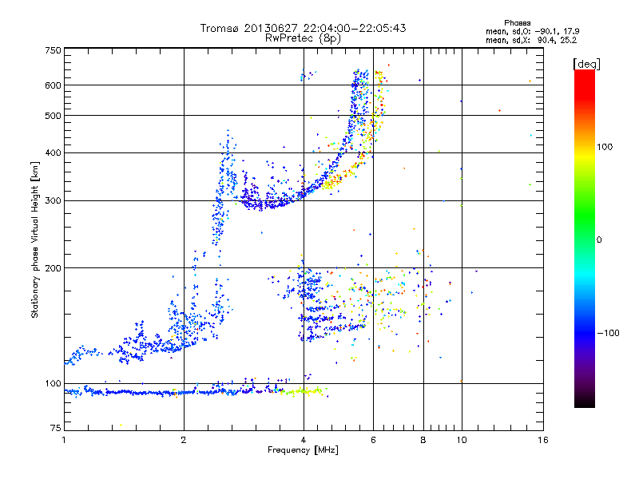Click the x-axis tick label '8'

423,440
